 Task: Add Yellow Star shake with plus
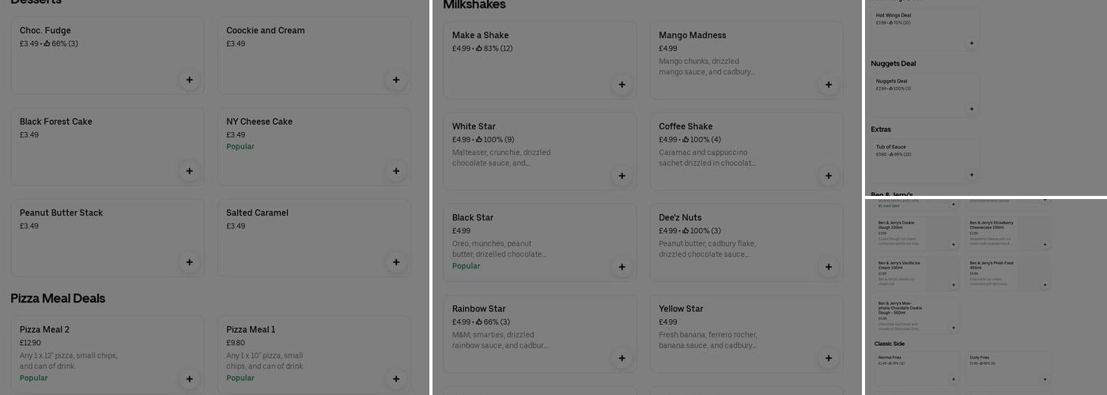[x=829, y=359]
